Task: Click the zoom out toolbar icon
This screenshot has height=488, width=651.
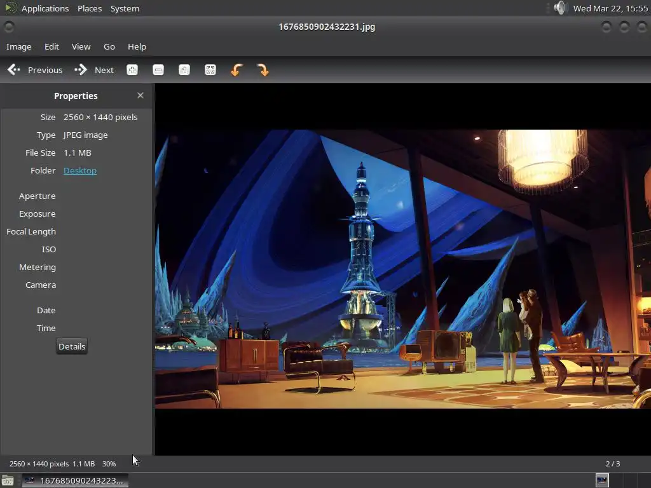Action: pyautogui.click(x=158, y=70)
